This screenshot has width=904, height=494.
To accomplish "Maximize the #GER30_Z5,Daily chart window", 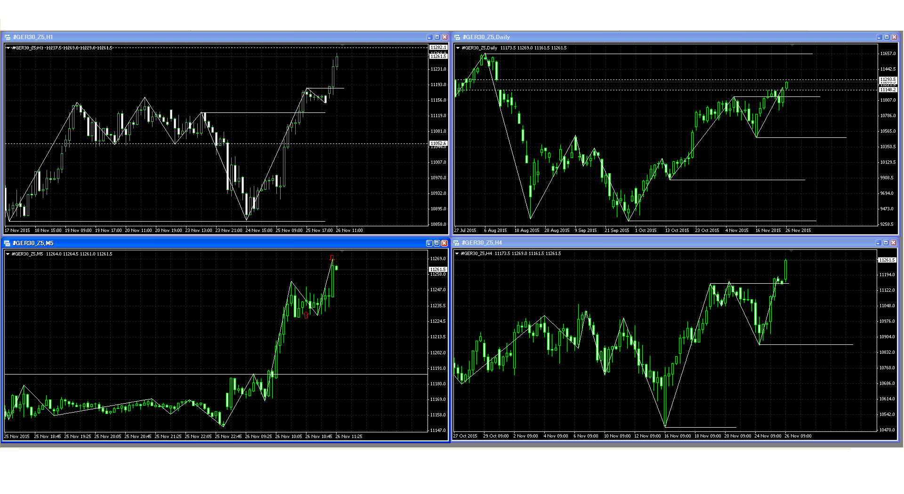I will pyautogui.click(x=887, y=37).
